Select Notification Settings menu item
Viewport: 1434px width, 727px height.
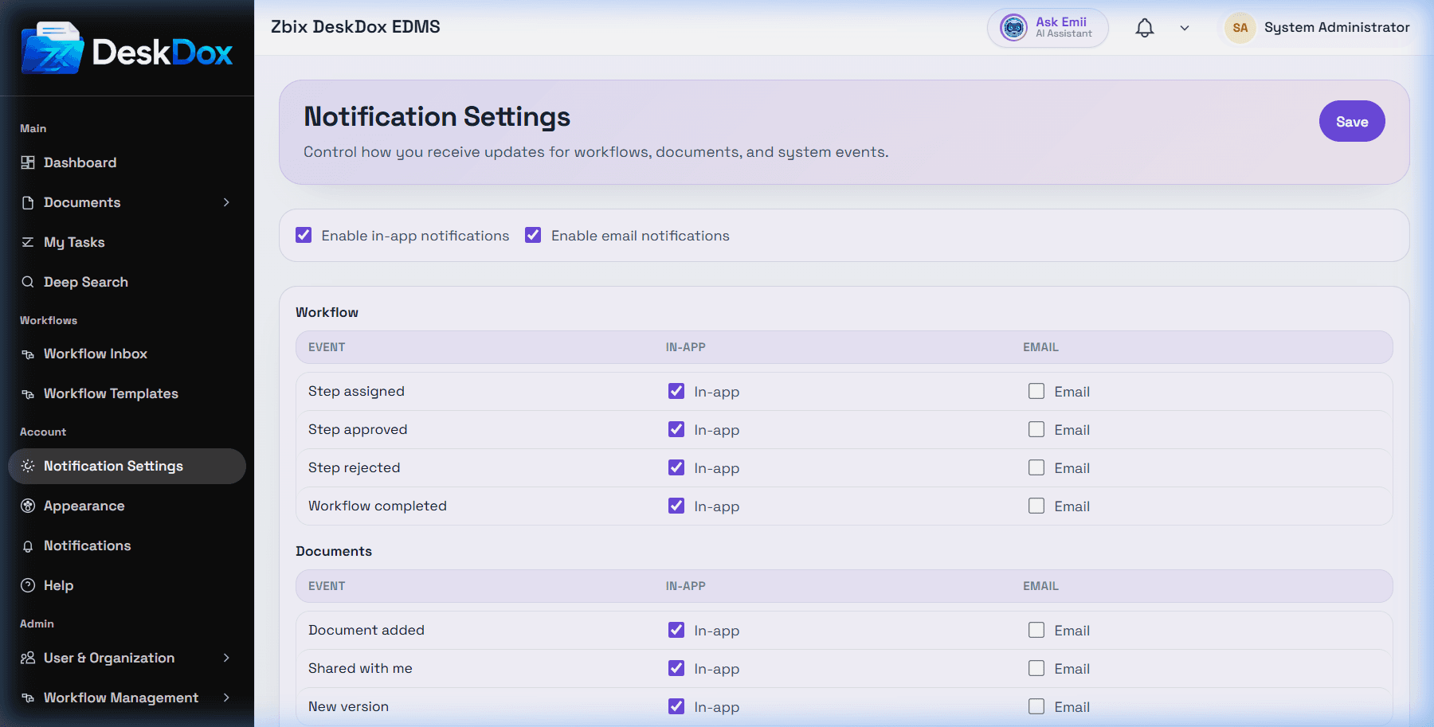127,466
